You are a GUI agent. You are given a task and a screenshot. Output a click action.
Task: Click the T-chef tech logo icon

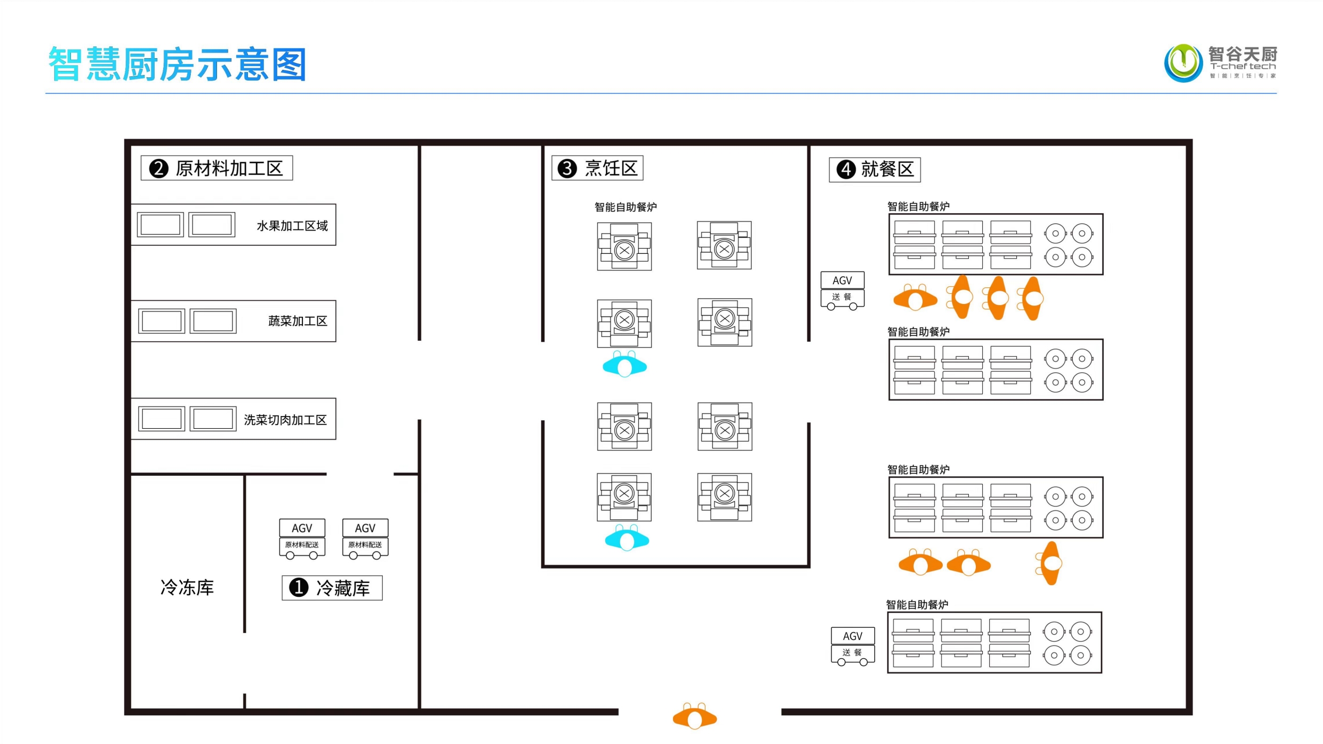pos(1183,63)
